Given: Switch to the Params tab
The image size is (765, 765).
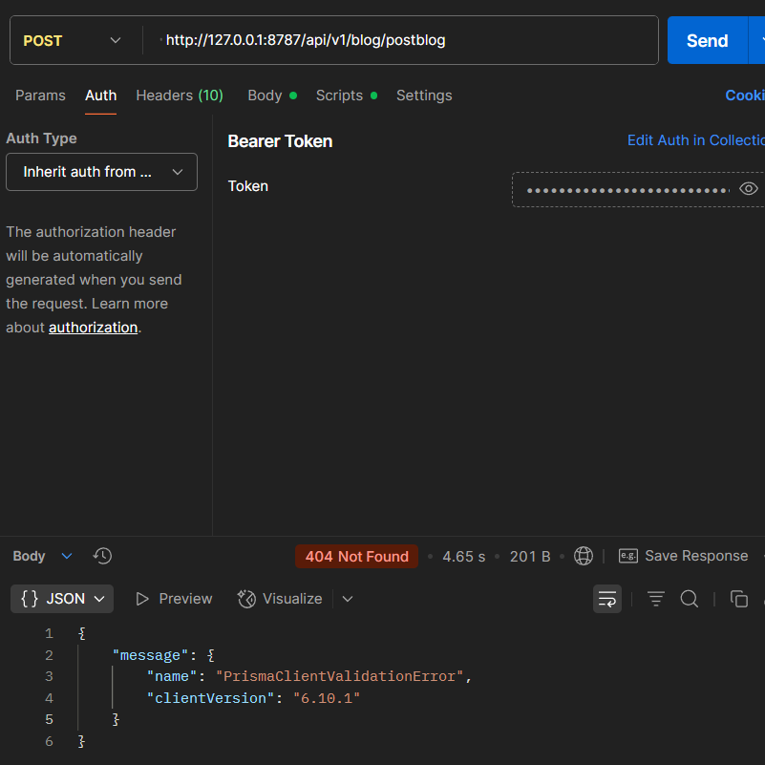Looking at the screenshot, I should 40,96.
